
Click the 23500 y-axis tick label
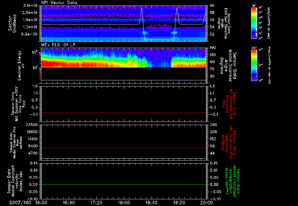point(31,125)
